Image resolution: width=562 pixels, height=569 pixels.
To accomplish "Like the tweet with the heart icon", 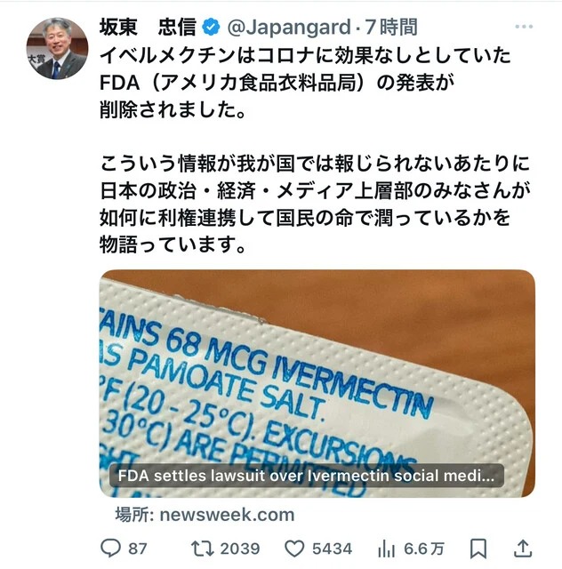I will (x=294, y=549).
